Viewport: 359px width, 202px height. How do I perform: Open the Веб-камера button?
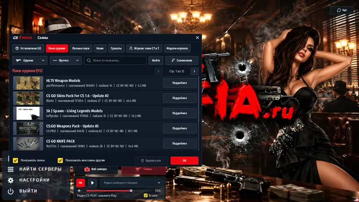click(x=96, y=169)
